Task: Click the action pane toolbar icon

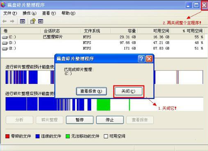Action: point(41,21)
